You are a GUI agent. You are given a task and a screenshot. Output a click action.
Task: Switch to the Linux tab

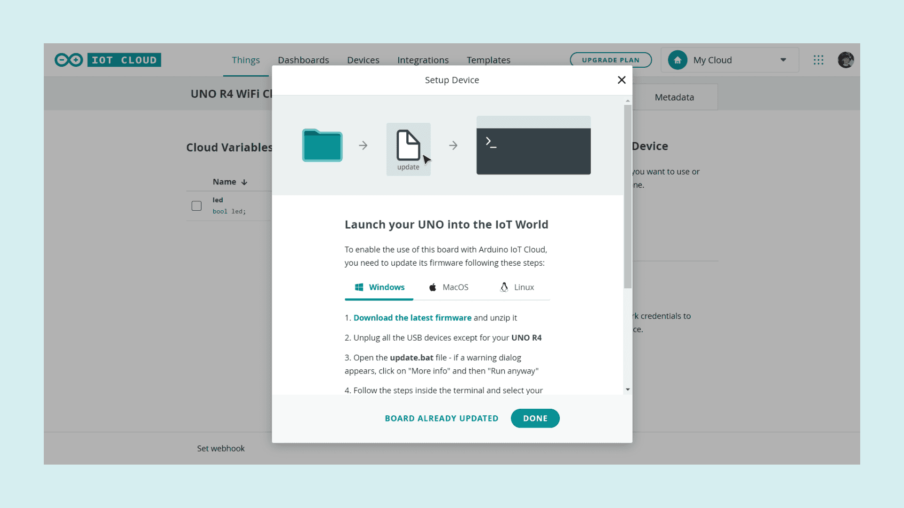tap(517, 287)
